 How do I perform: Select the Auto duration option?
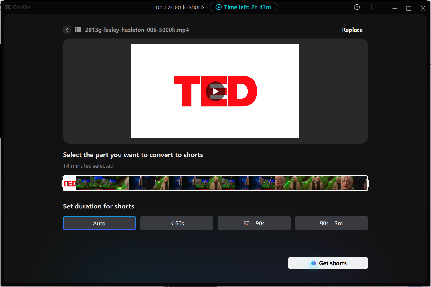[99, 223]
